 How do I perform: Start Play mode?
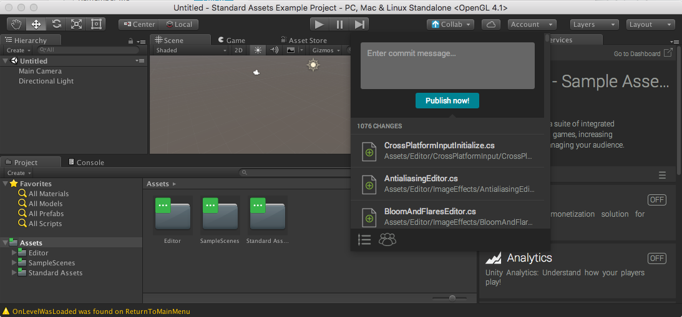319,24
